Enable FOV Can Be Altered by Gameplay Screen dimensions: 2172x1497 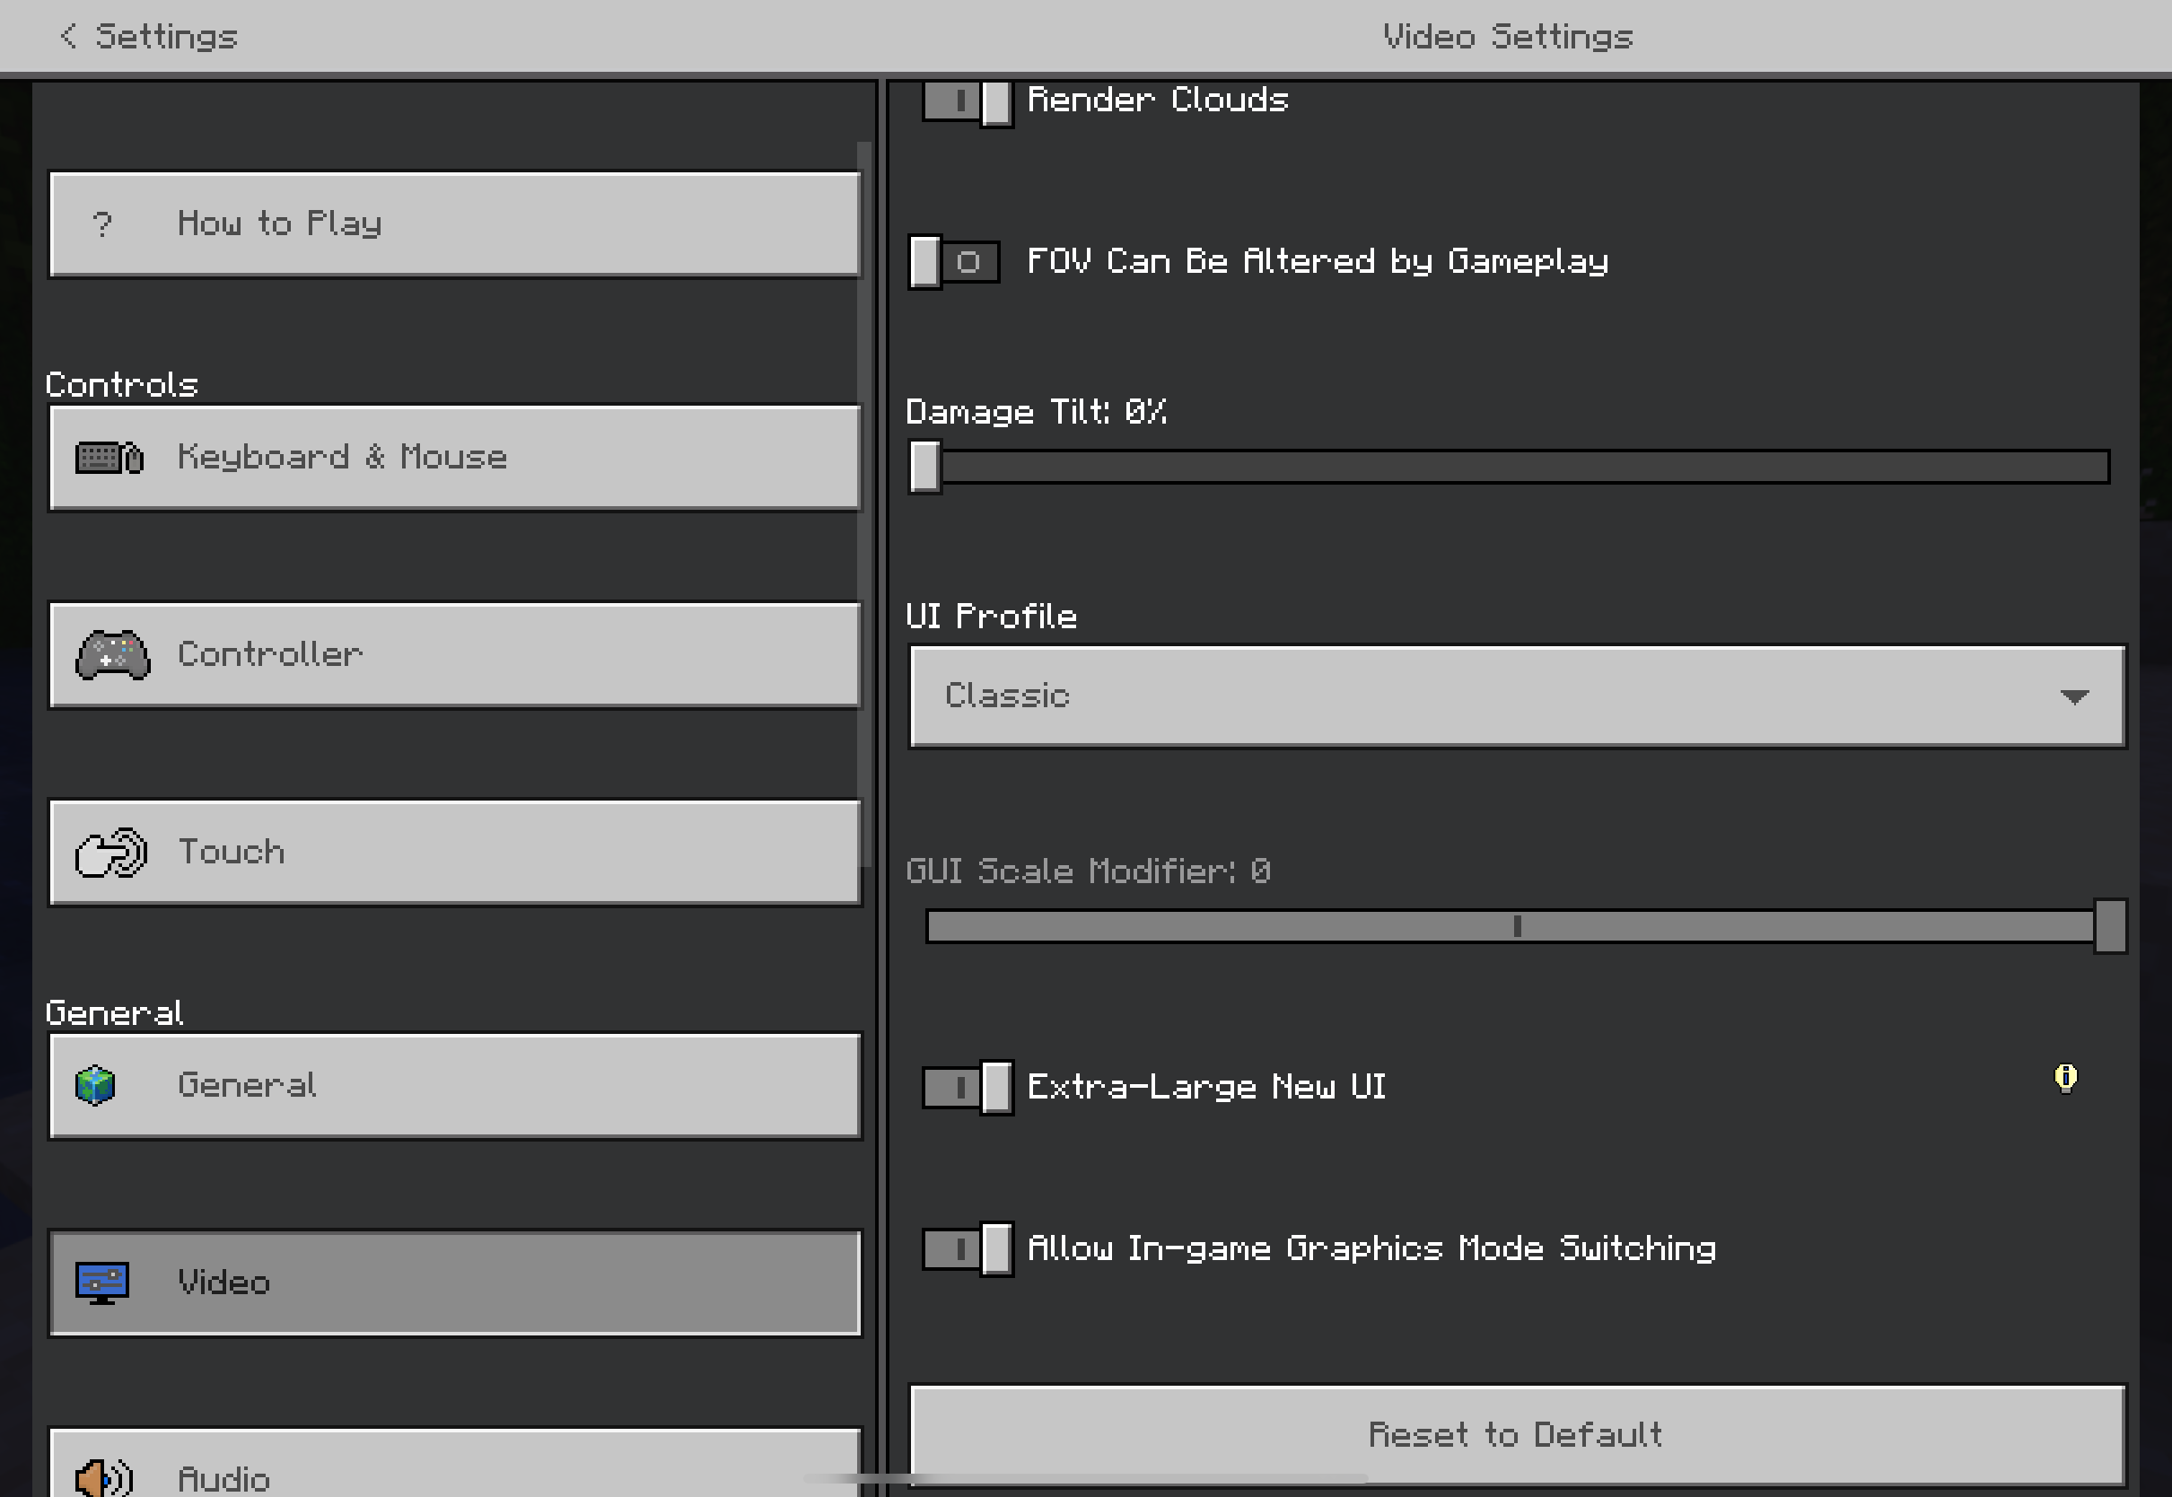[954, 262]
